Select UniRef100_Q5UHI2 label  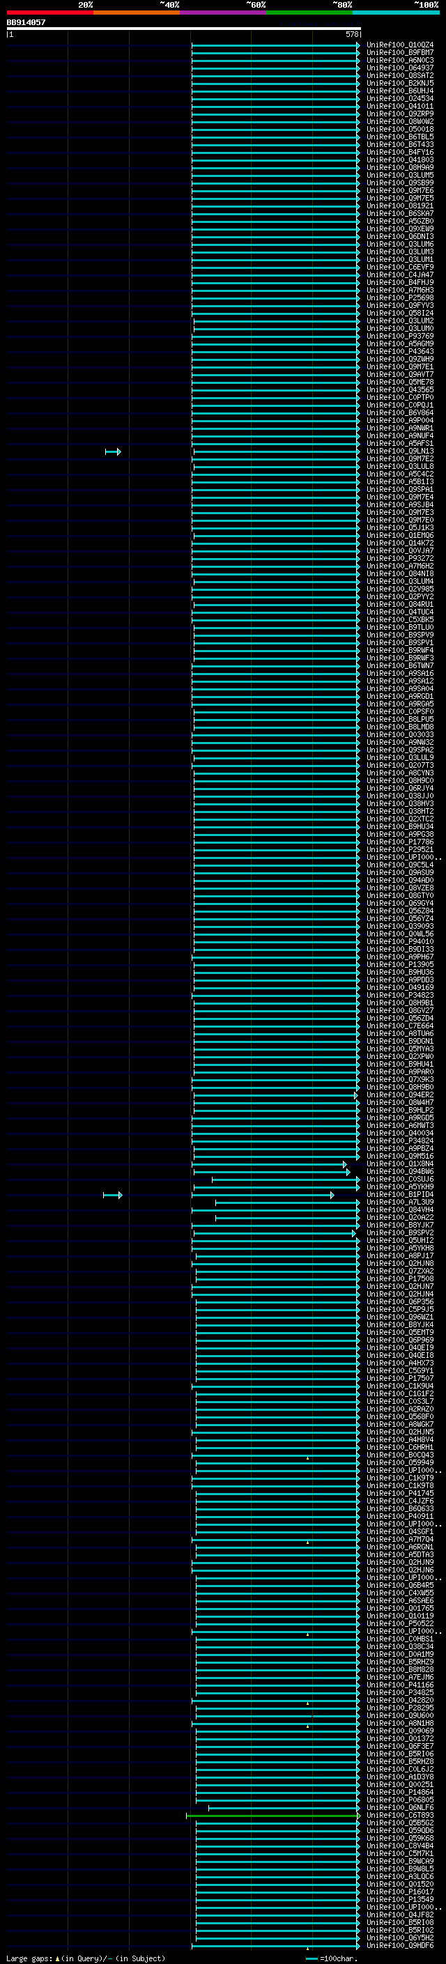pyautogui.click(x=400, y=1240)
